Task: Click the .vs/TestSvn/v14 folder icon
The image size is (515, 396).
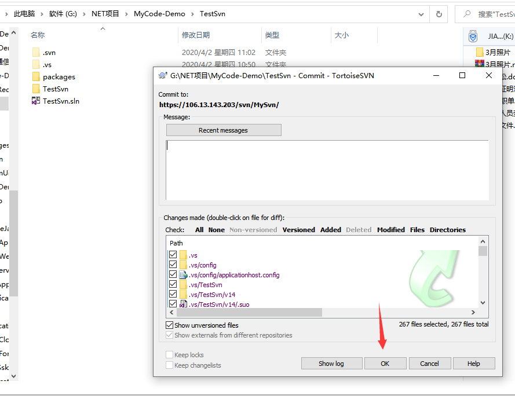Action: point(183,294)
